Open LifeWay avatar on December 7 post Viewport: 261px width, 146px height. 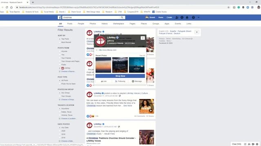[x=89, y=125]
